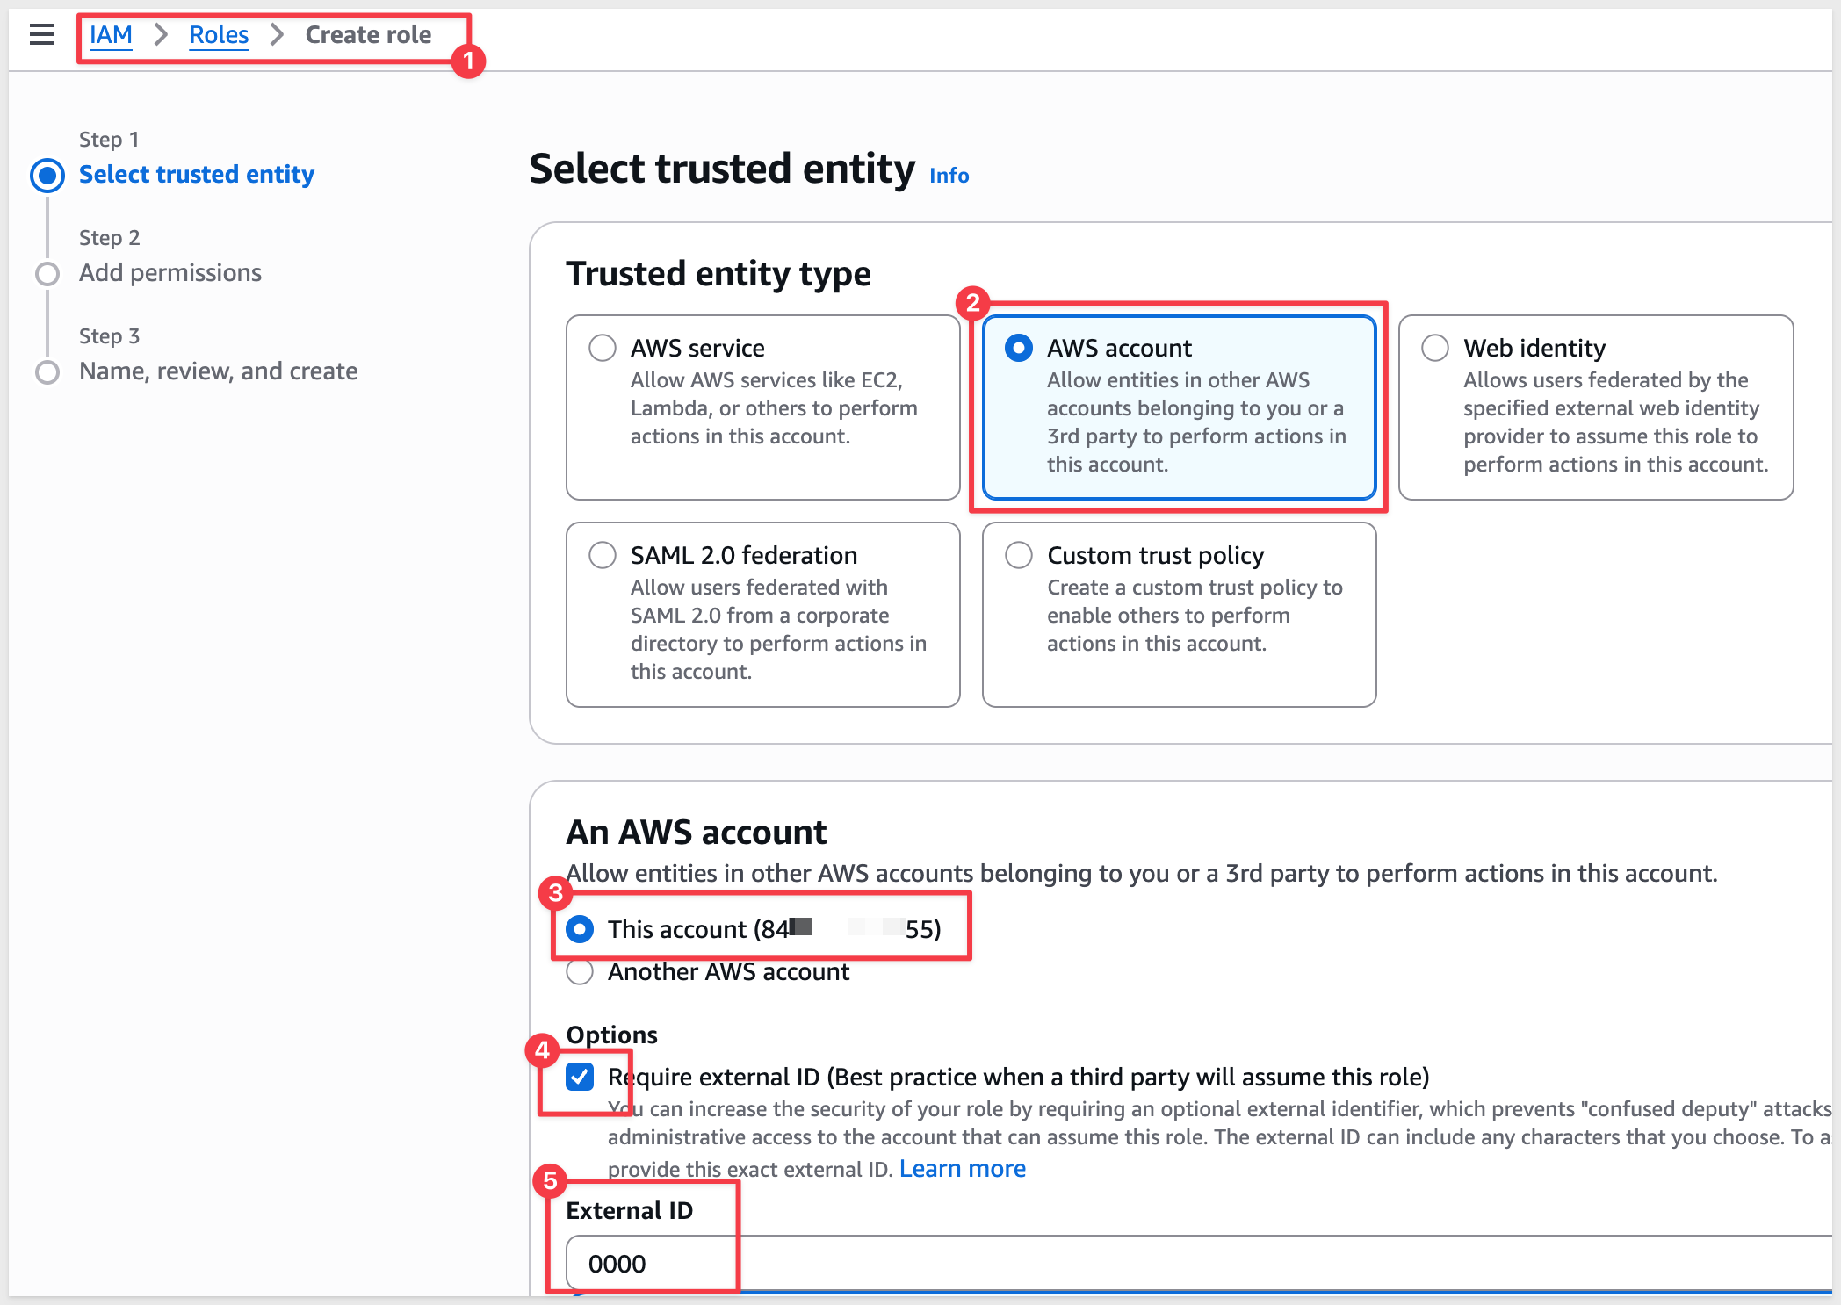Choose the This account radio button

[x=580, y=929]
